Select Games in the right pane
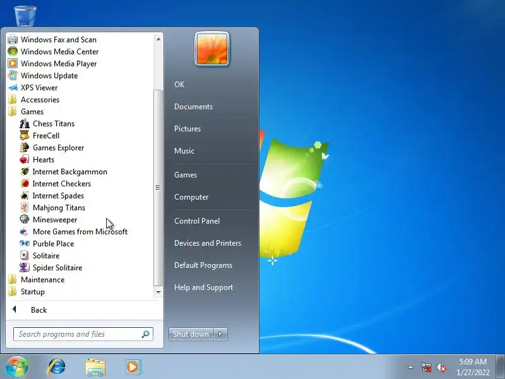This screenshot has height=379, width=505. click(x=186, y=175)
